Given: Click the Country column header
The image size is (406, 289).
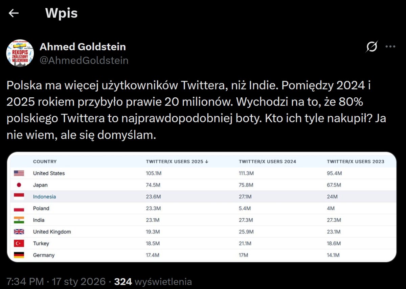Looking at the screenshot, I should pos(45,162).
